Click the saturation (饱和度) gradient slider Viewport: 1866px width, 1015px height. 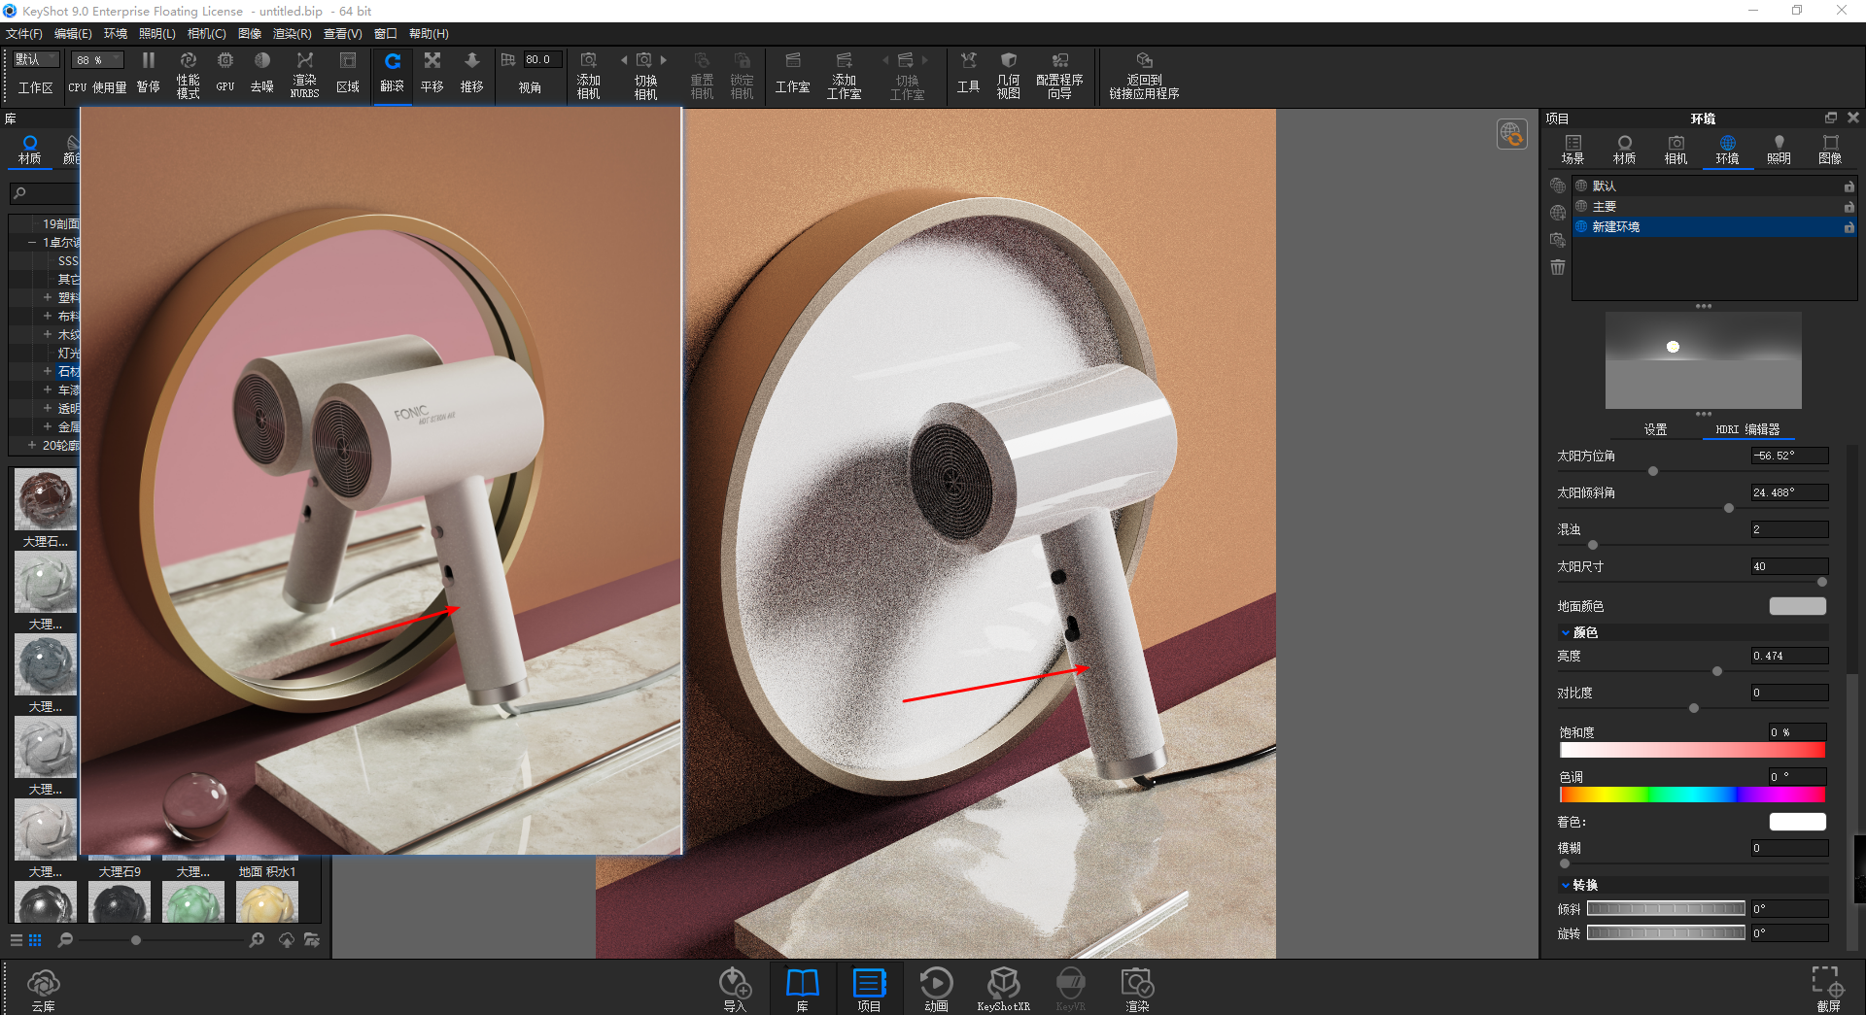1692,750
